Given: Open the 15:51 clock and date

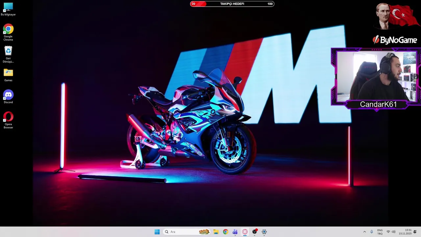Looking at the screenshot, I should (x=405, y=232).
